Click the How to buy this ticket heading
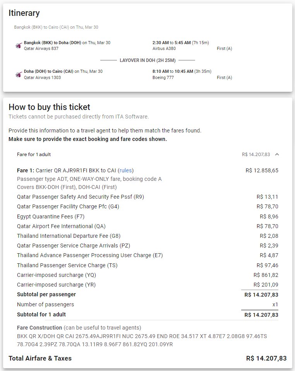 coord(50,107)
